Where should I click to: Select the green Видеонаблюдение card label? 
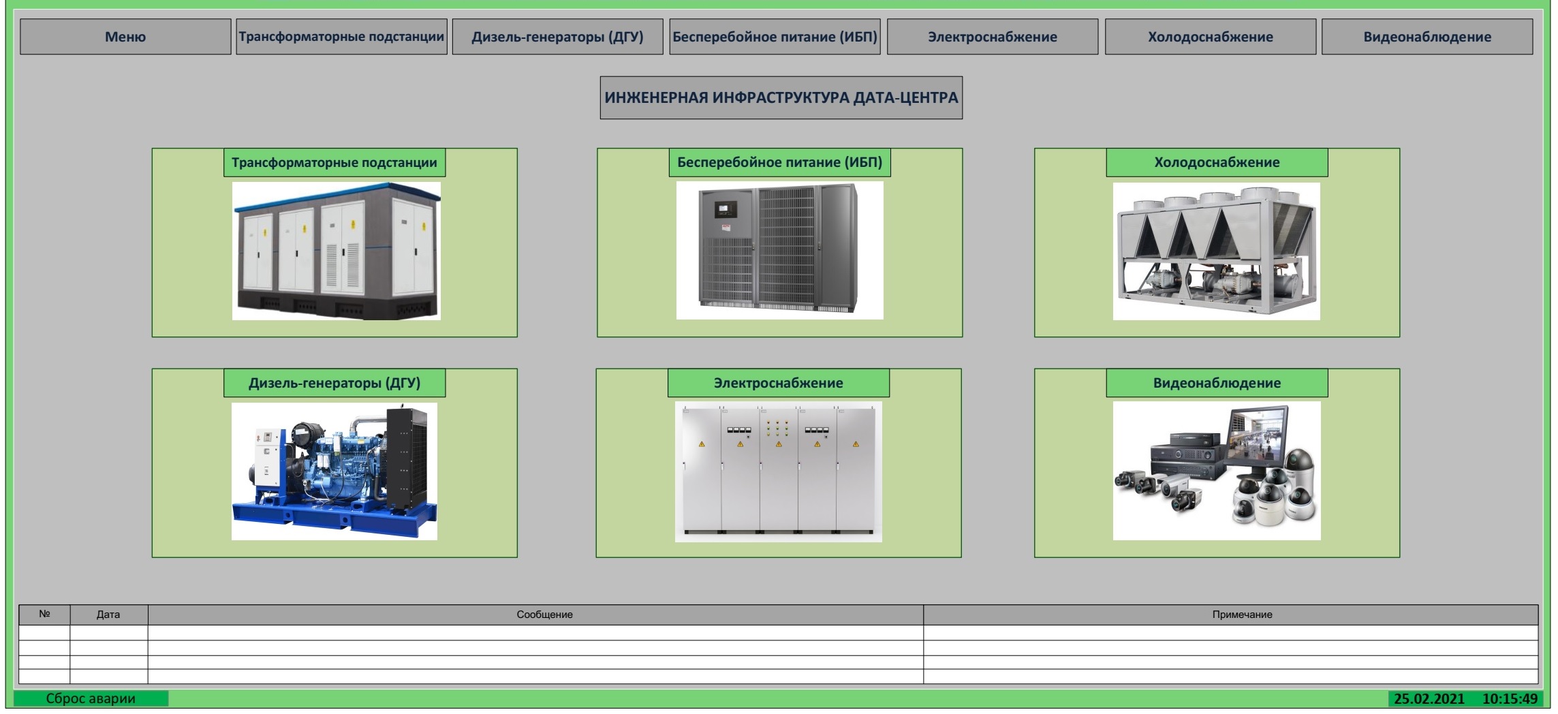1217,383
